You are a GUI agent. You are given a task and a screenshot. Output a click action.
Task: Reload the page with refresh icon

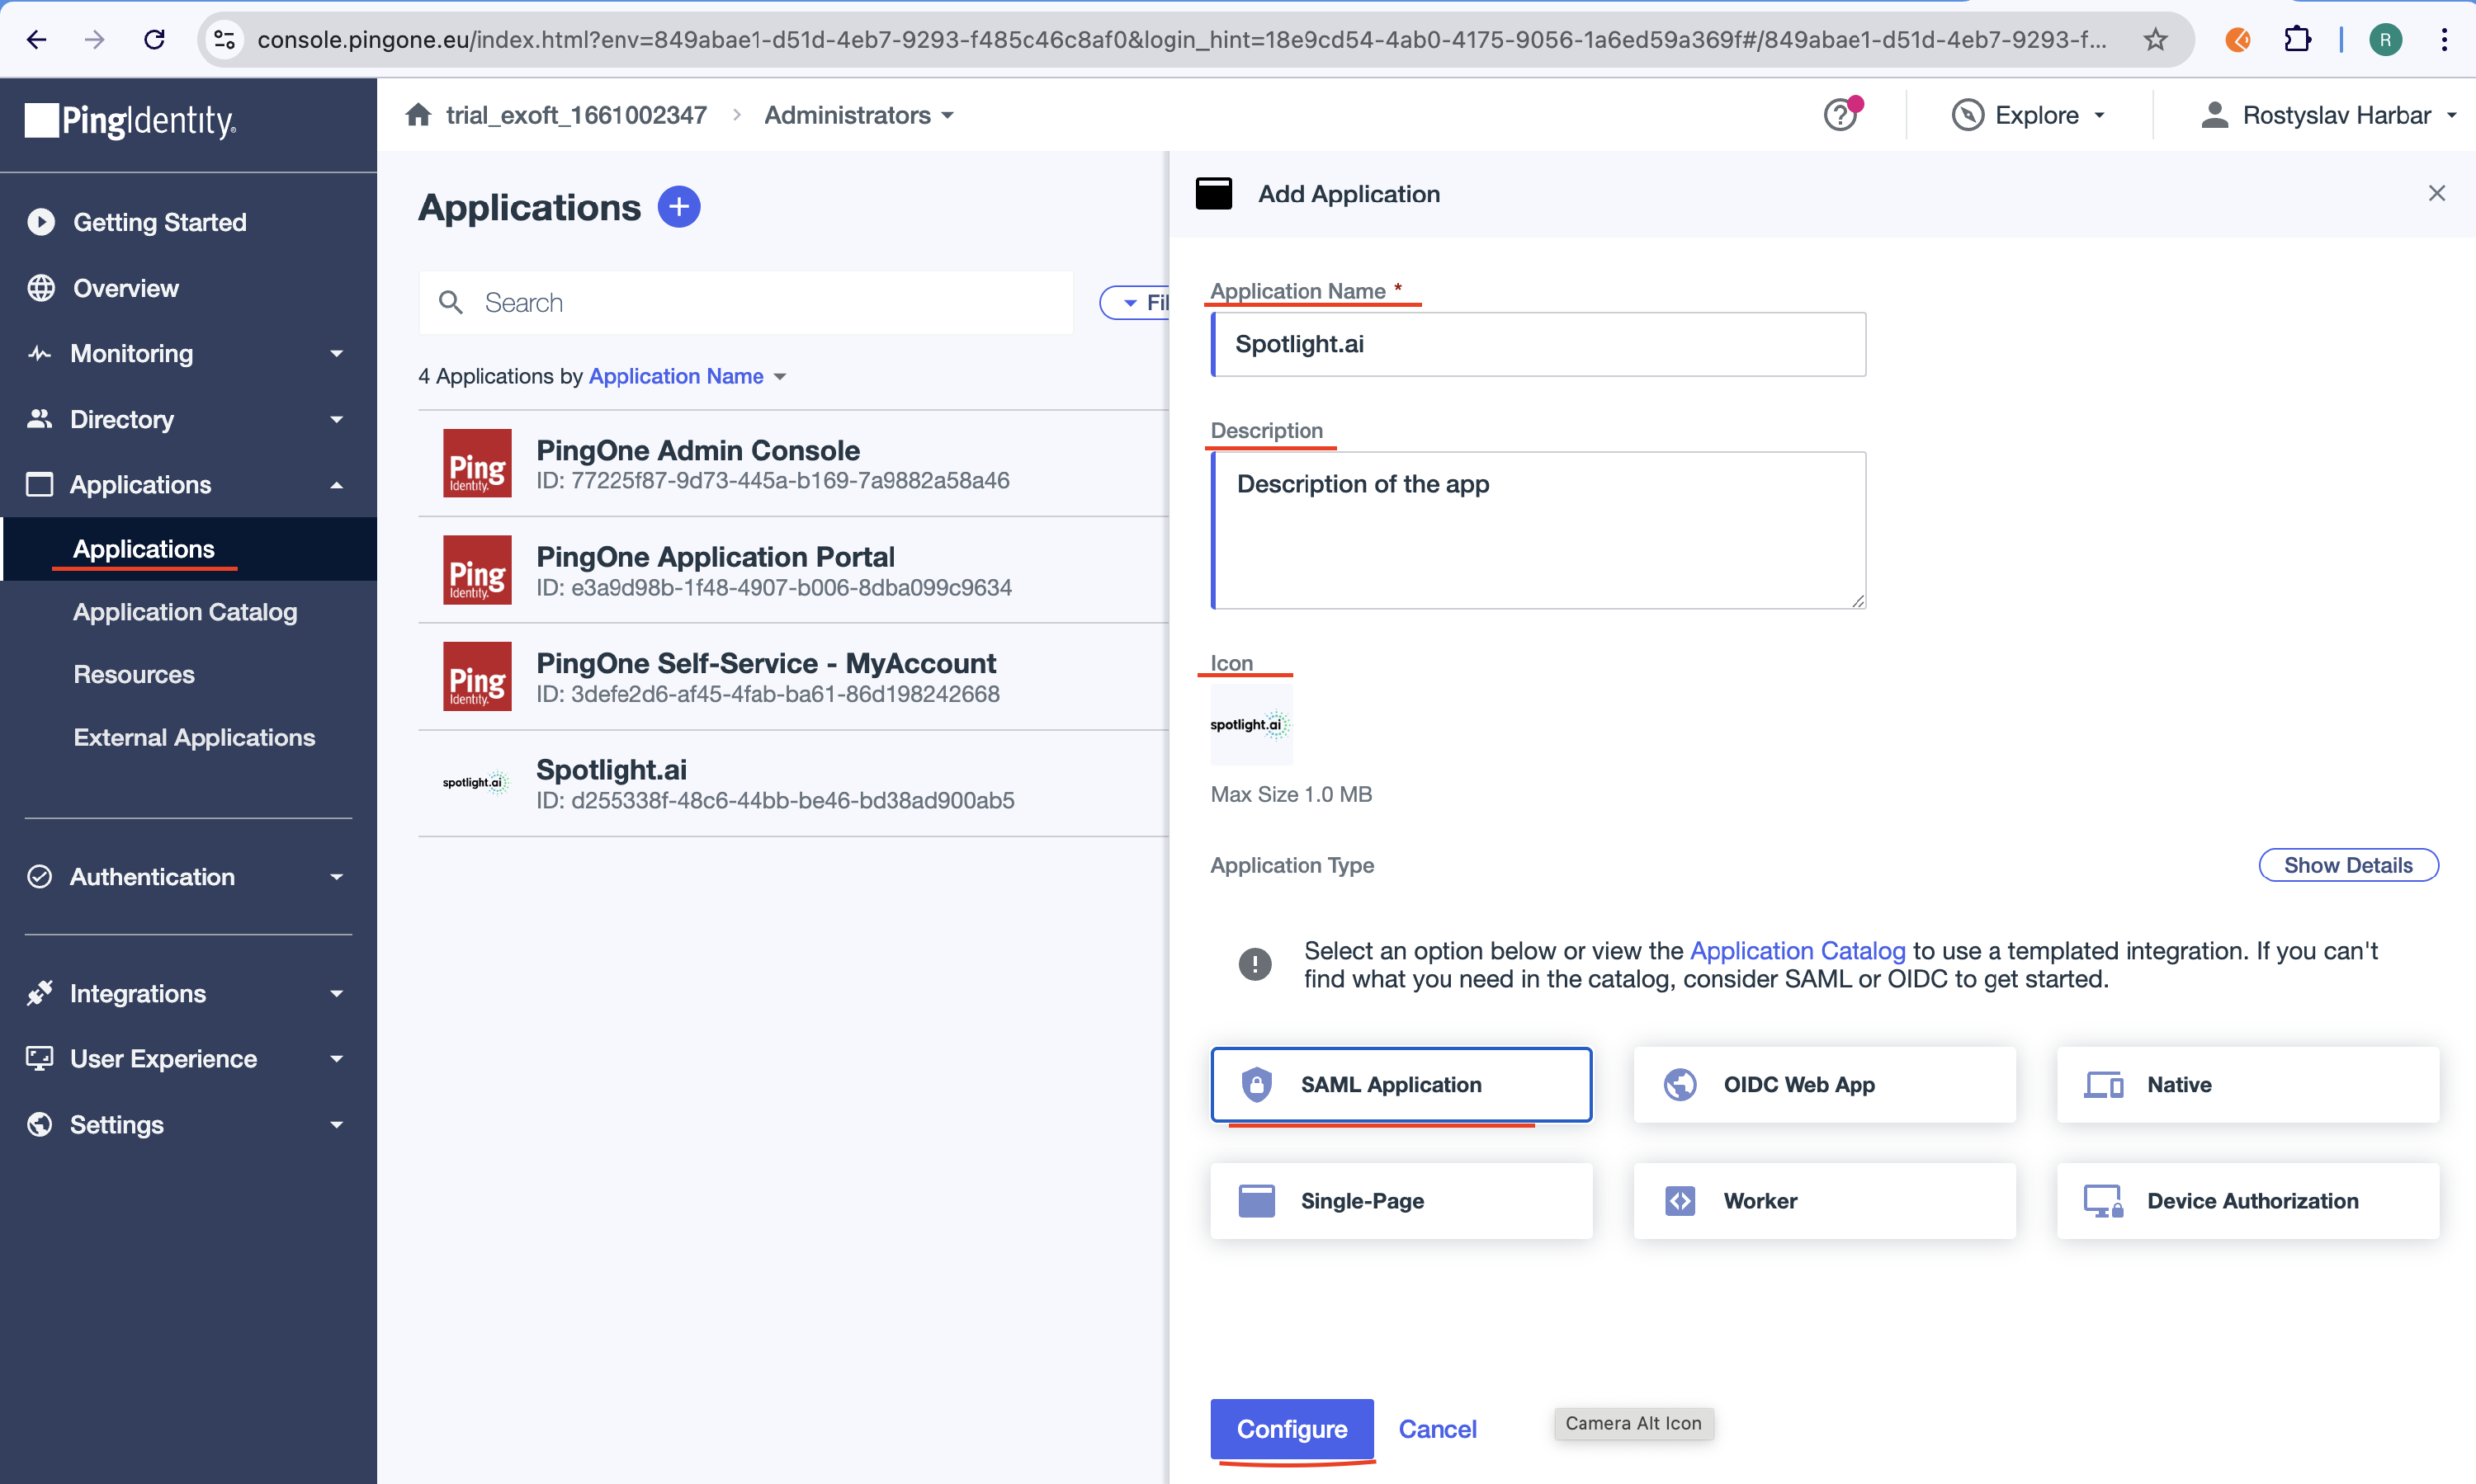click(x=154, y=39)
